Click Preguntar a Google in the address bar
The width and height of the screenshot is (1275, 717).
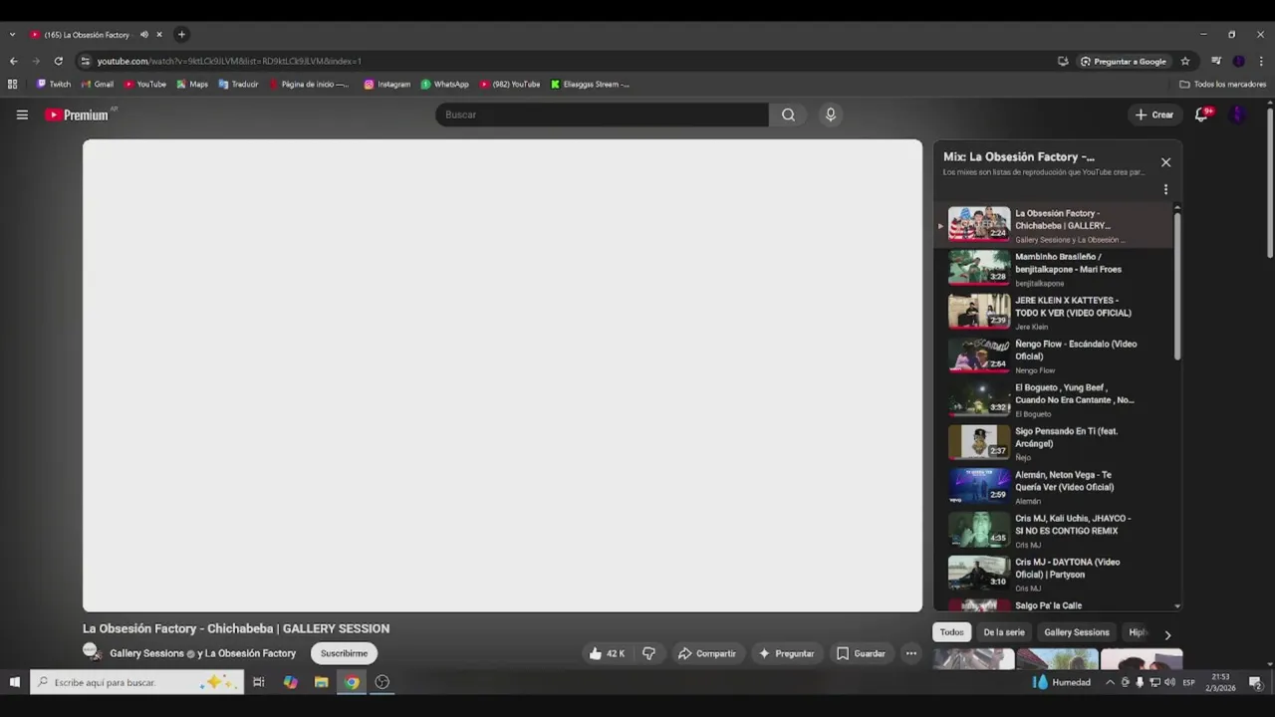click(1124, 61)
